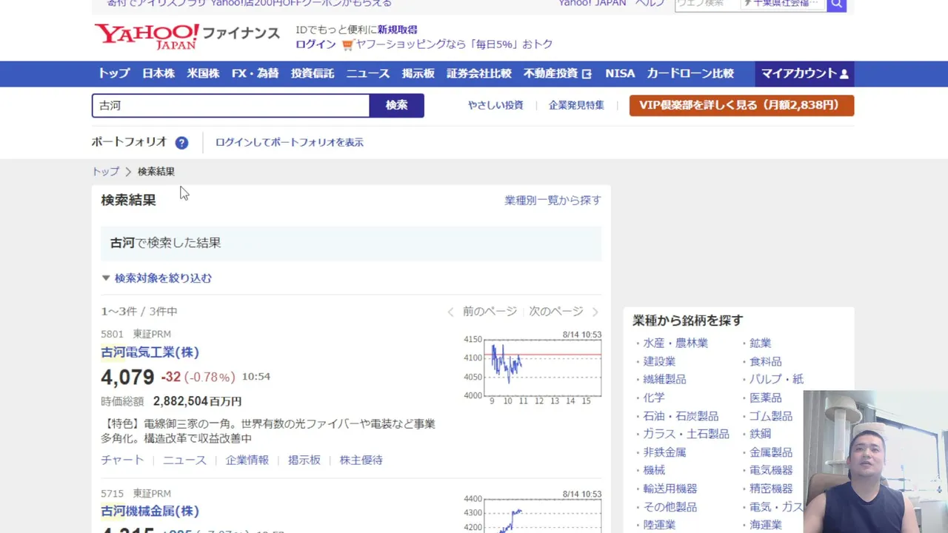This screenshot has height=533, width=948.
Task: Open the マイアカウント menu
Action: click(804, 73)
